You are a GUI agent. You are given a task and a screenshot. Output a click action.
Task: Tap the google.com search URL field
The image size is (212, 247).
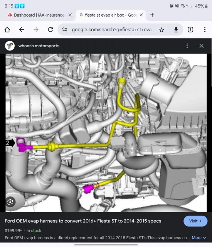[x=112, y=30]
